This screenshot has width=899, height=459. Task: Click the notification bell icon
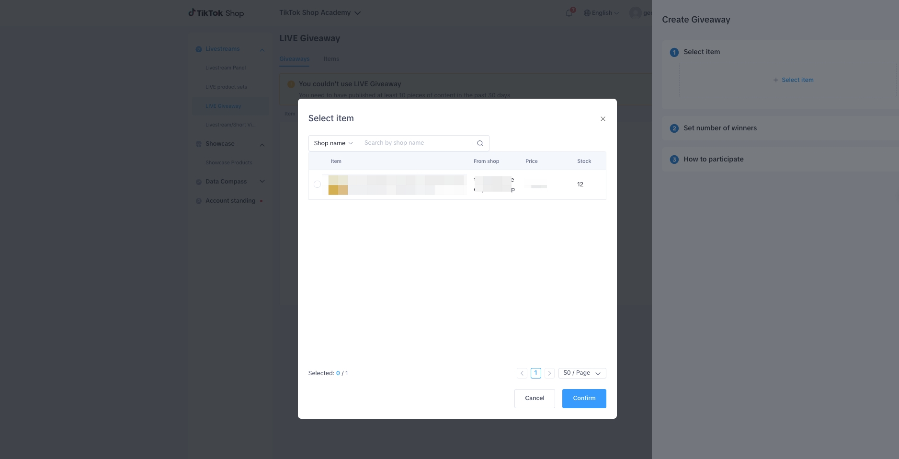tap(569, 13)
